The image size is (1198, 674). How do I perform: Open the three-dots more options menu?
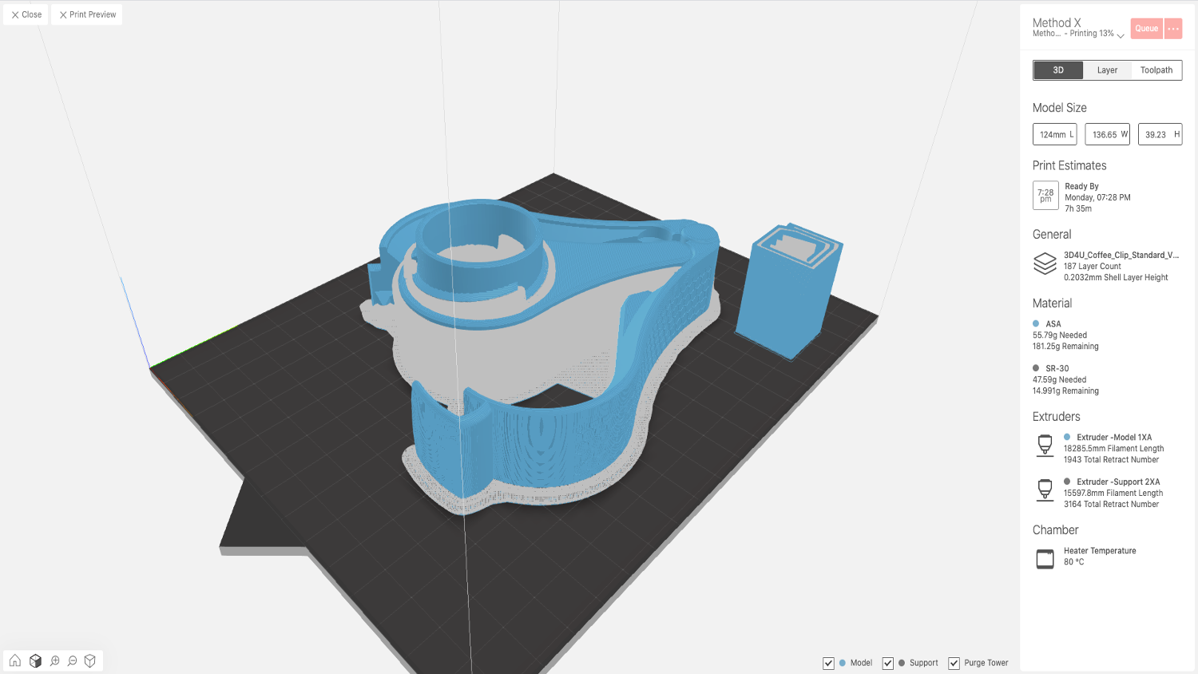1173,29
